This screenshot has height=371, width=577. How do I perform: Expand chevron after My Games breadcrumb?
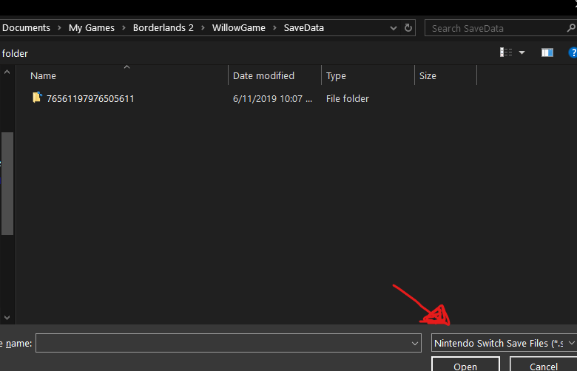(124, 27)
